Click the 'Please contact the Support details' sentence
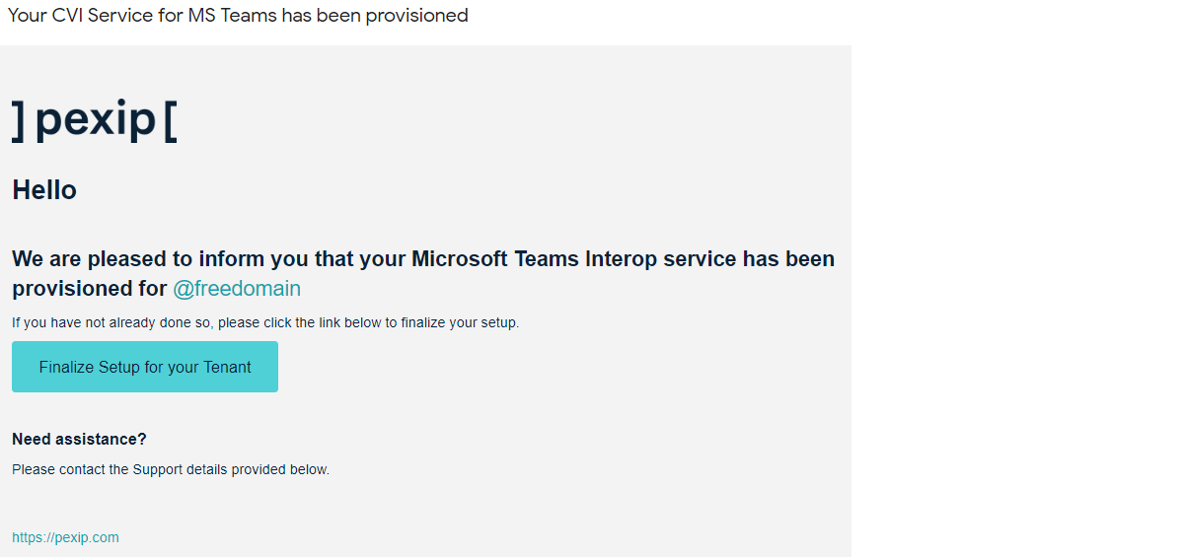The height and width of the screenshot is (557, 1184). [x=171, y=469]
